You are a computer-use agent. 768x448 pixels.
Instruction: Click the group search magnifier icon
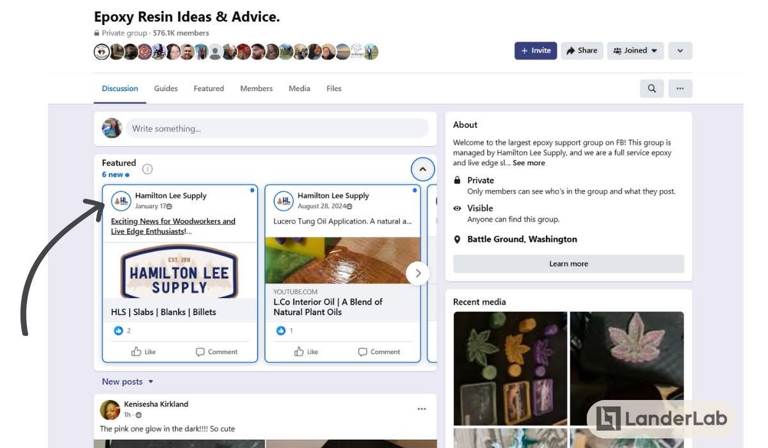652,88
